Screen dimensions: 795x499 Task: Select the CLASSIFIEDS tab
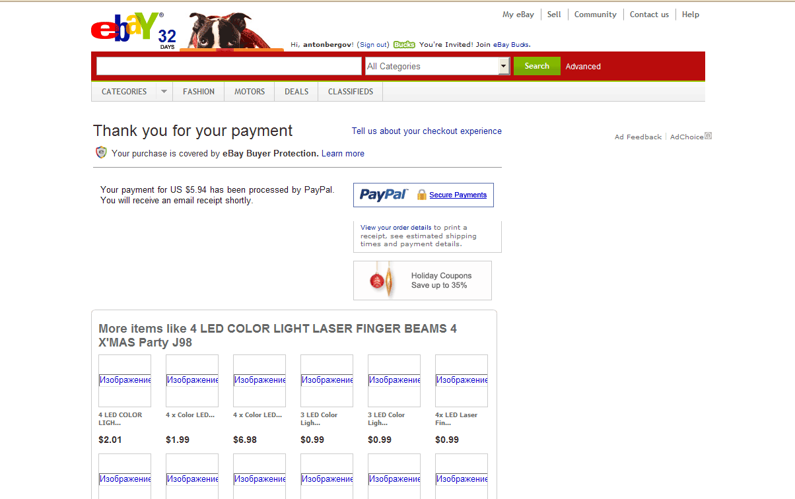(x=349, y=91)
